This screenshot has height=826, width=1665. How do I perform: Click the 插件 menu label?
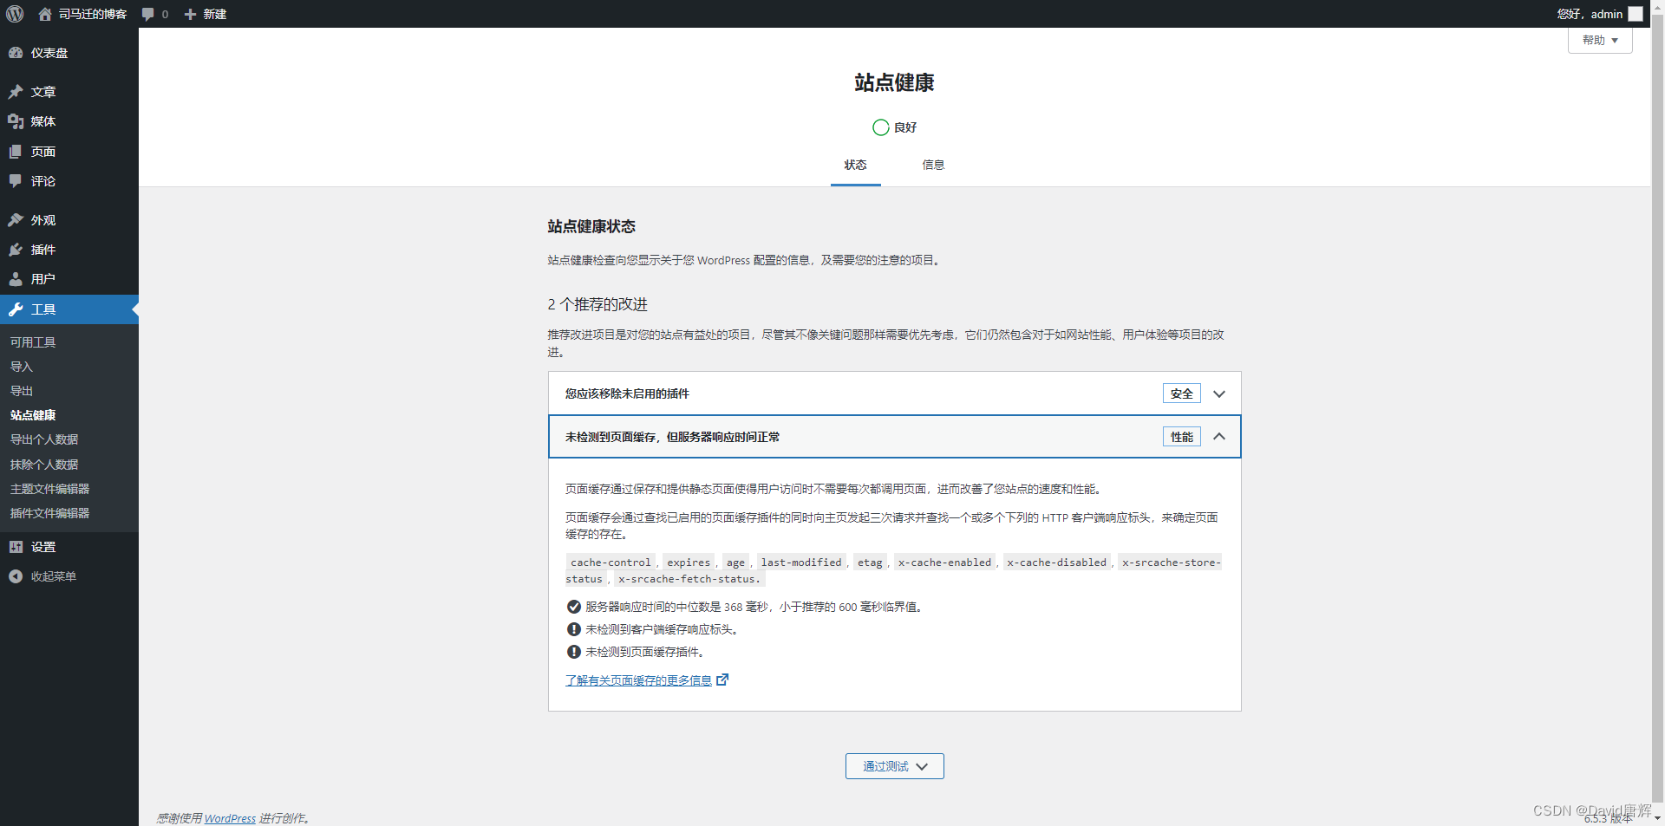(x=43, y=250)
